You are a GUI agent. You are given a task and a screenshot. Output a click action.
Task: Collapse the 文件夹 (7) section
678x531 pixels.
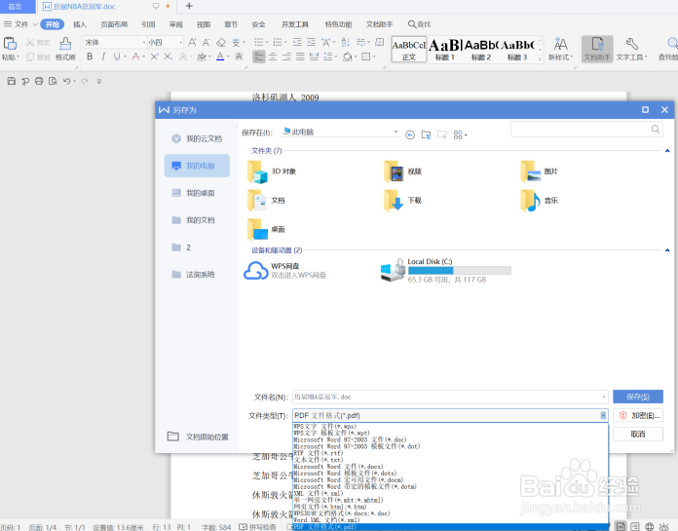click(667, 151)
